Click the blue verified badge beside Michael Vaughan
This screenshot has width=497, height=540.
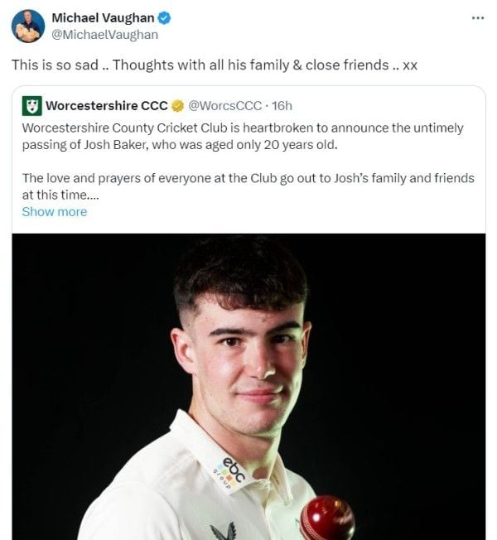165,18
